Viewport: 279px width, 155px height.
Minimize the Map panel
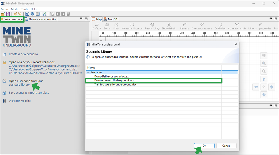point(271,18)
